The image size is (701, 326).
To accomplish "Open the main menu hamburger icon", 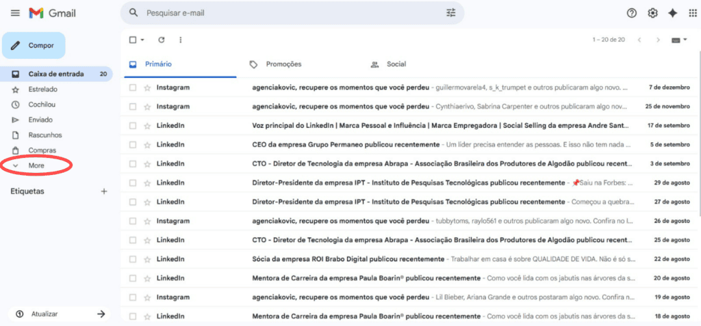I will coord(15,13).
